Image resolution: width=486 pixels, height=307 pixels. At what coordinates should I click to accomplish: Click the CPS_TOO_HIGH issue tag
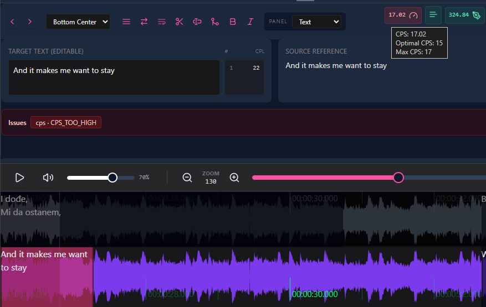click(x=66, y=123)
